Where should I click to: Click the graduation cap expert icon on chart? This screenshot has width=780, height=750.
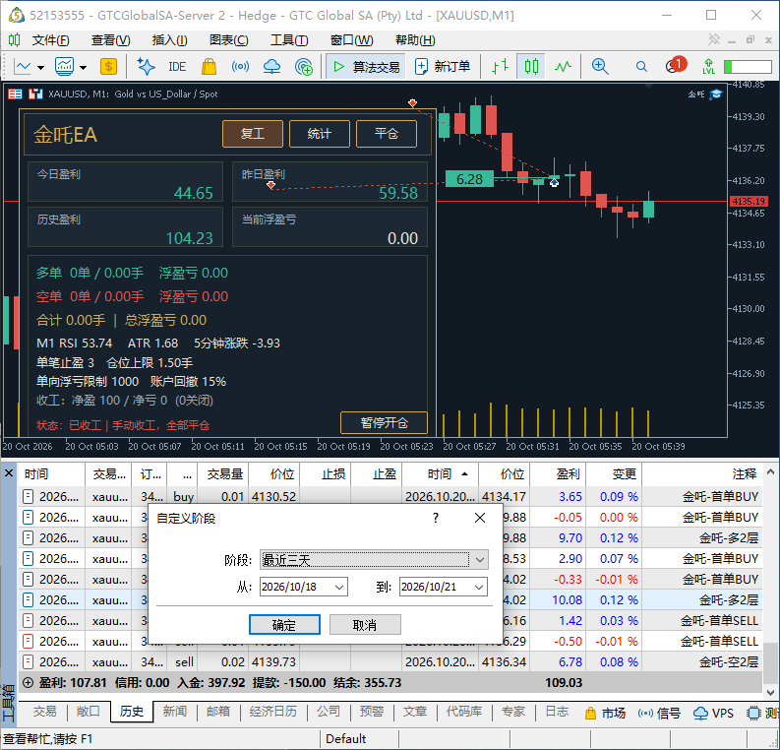pyautogui.click(x=715, y=94)
